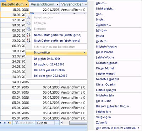Image resolution: width=142 pixels, height=131 pixels.
Task: Go to last record navigation icon
Action: 5,122
